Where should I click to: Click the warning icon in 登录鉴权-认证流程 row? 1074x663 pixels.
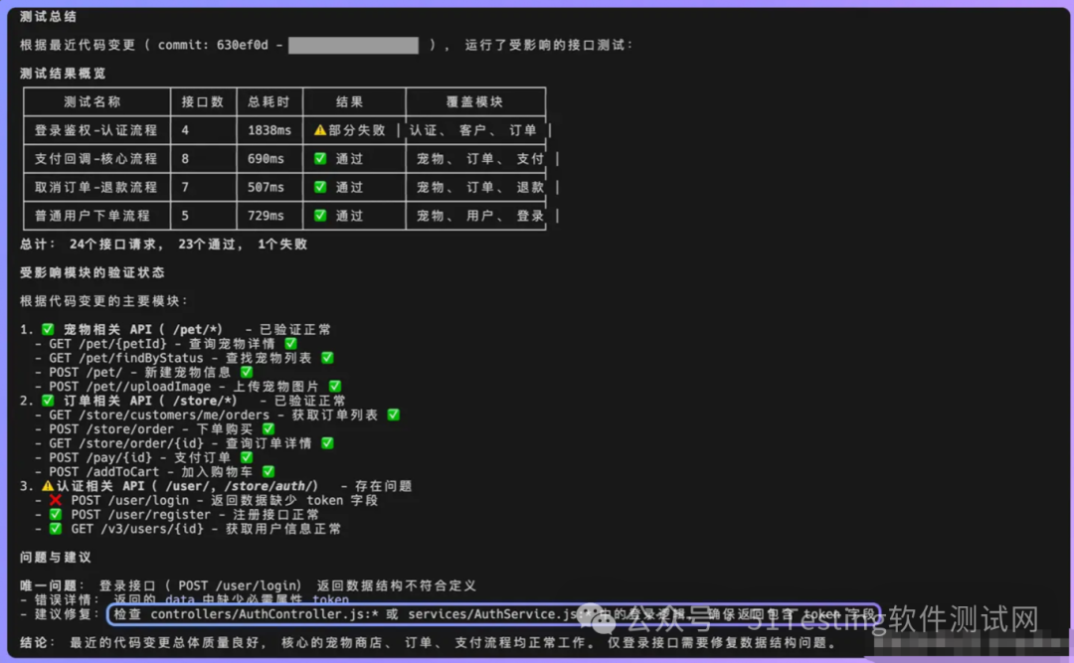coord(320,130)
